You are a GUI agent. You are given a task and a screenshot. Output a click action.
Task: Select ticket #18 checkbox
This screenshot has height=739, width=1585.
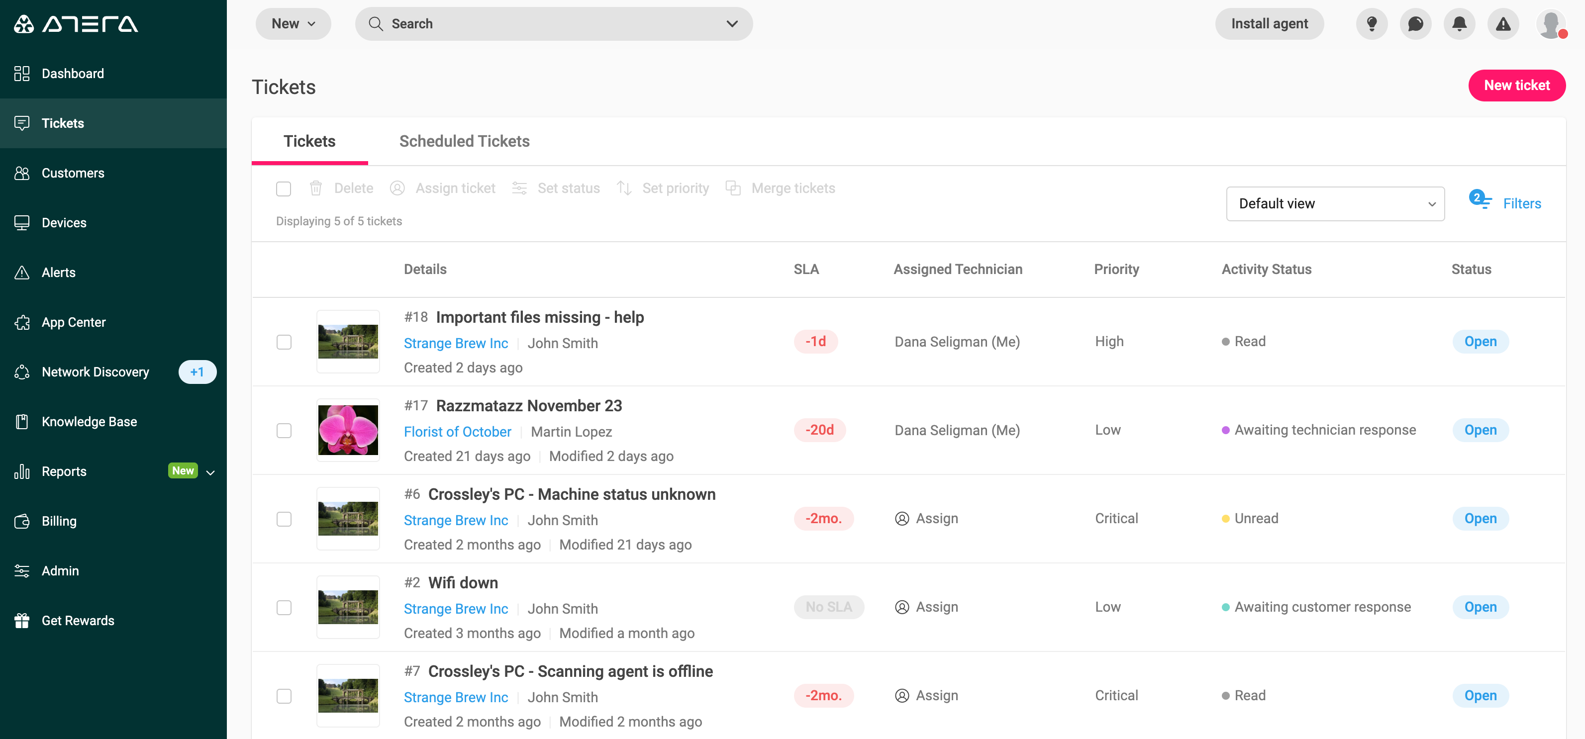point(284,342)
